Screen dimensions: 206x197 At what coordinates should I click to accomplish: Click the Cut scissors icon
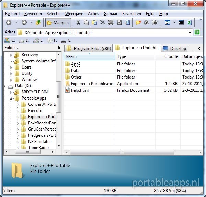point(78,22)
